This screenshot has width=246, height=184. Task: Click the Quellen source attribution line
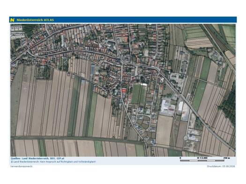37,158
